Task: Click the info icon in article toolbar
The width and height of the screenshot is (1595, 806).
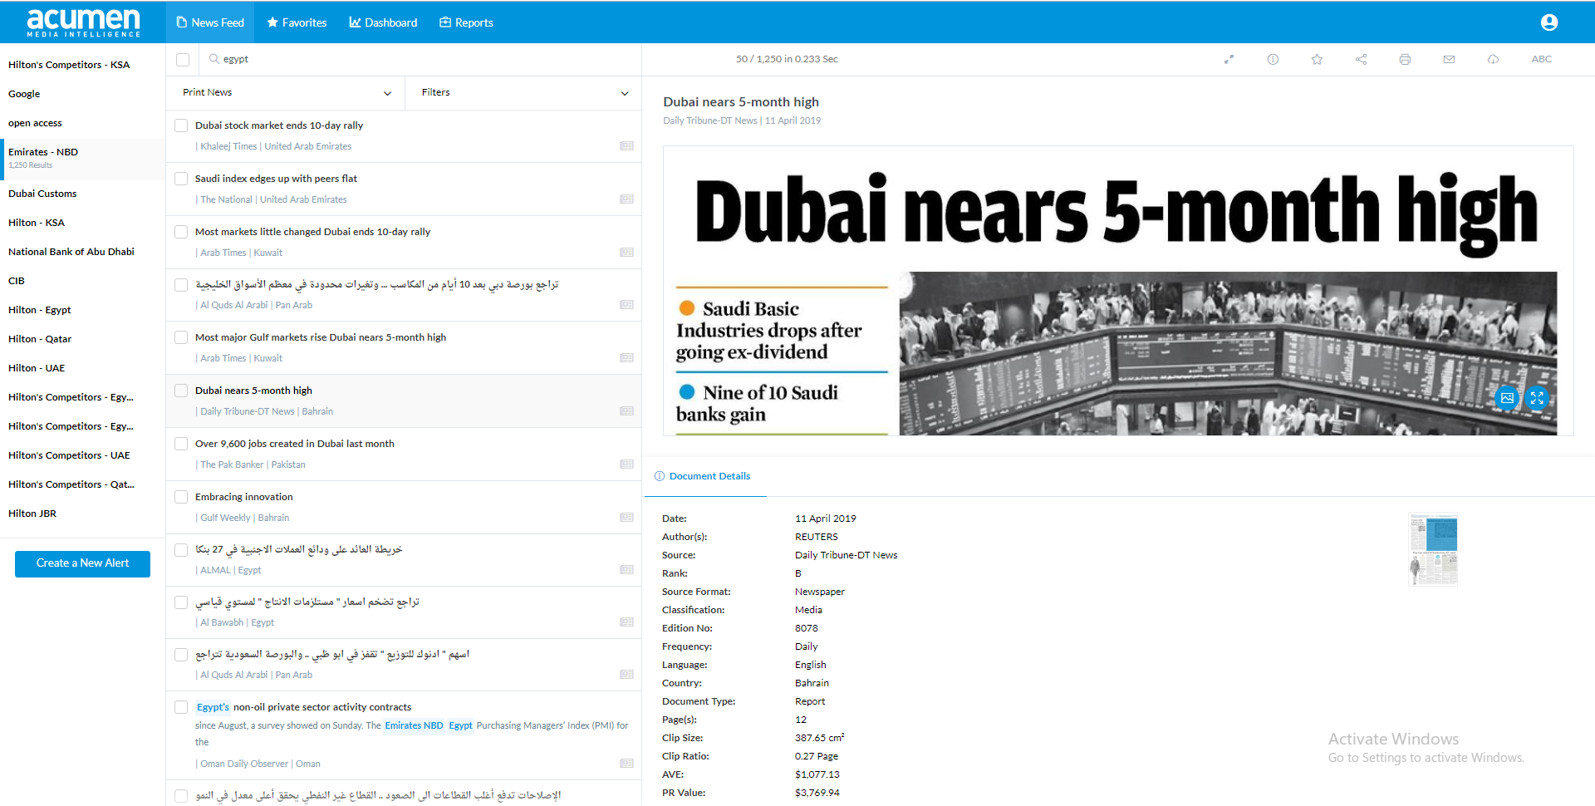Action: pyautogui.click(x=1273, y=59)
